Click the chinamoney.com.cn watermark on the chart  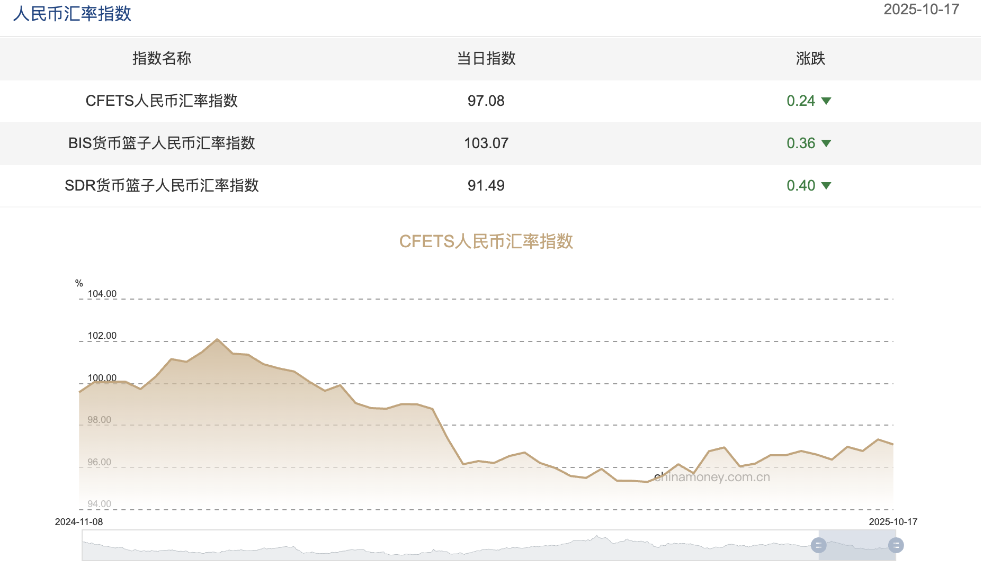click(x=711, y=477)
